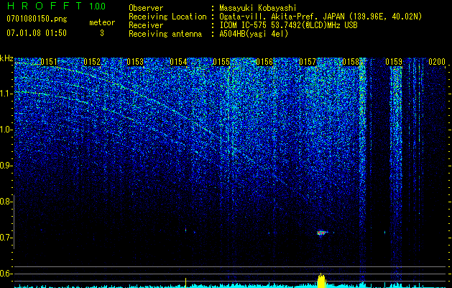Click the thin yellow amplitude spike at 0154
The image size is (452, 288).
[185, 283]
